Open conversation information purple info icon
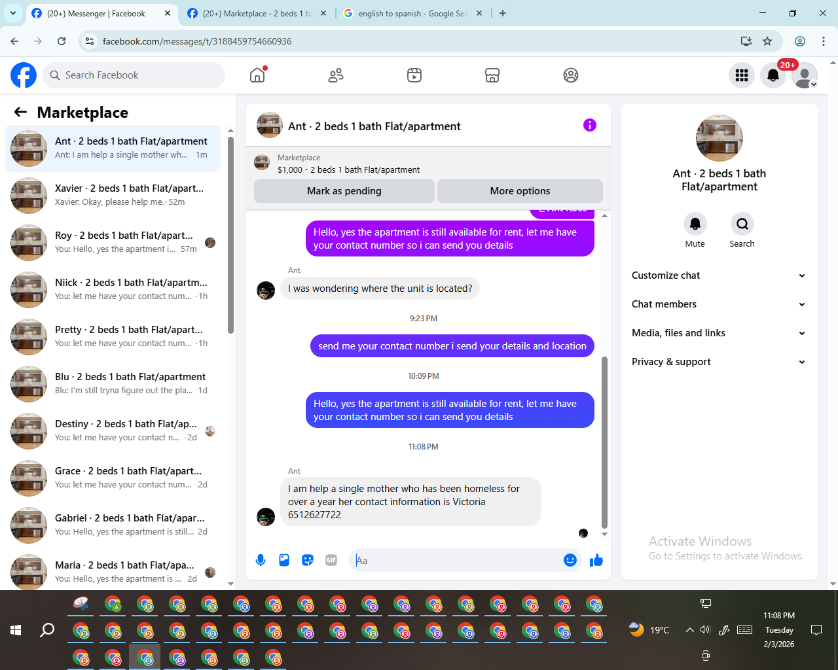The height and width of the screenshot is (670, 838). point(590,125)
